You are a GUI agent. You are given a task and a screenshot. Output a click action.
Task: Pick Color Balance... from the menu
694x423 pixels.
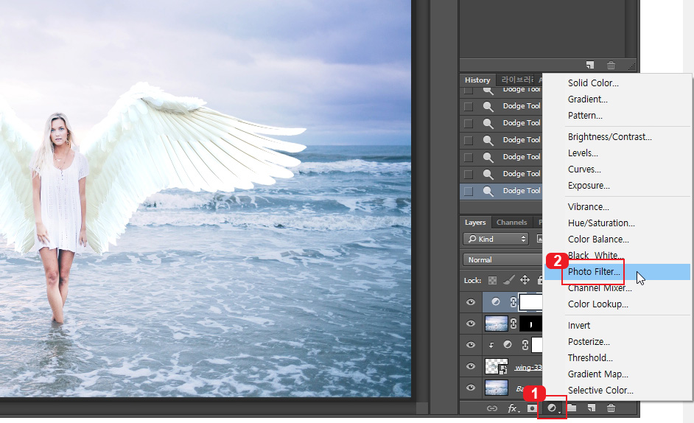pos(598,240)
